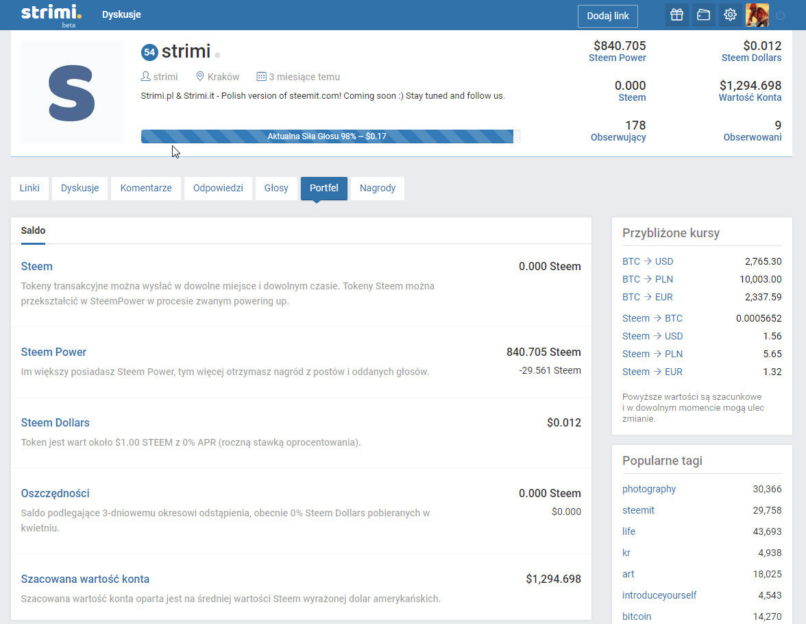Click the Szacowana wartość konta heading
The image size is (806, 624).
[85, 579]
